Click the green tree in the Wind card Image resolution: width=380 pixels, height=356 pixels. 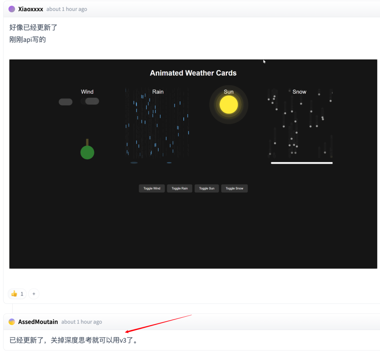87,149
